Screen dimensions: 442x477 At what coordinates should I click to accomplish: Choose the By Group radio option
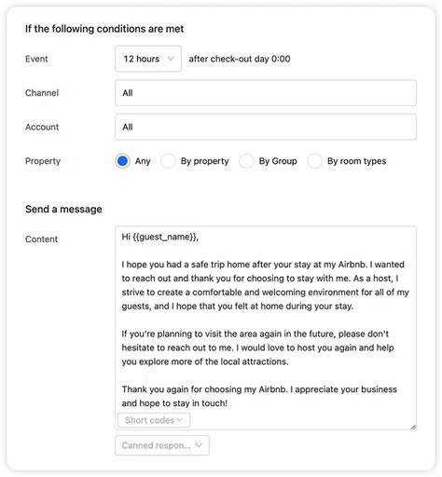click(x=246, y=161)
